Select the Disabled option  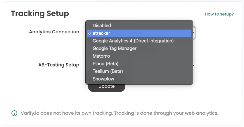139,25
